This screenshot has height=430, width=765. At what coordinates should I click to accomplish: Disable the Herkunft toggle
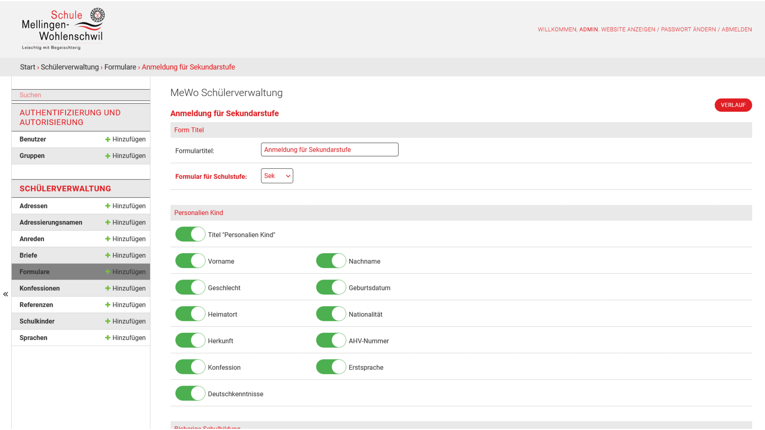190,340
